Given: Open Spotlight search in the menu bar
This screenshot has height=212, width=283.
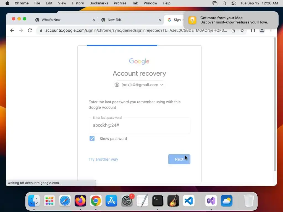Looking at the screenshot, I should click(224, 3).
